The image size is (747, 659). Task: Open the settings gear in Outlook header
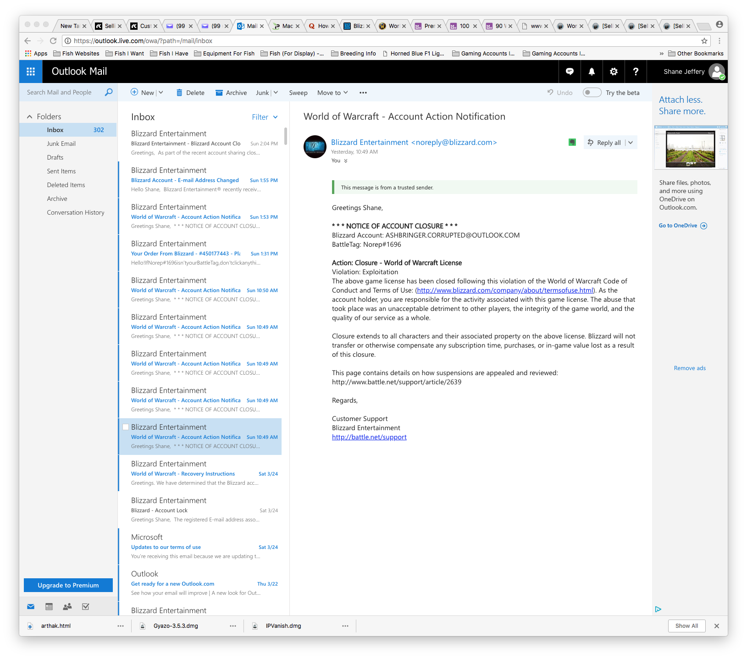tap(614, 72)
